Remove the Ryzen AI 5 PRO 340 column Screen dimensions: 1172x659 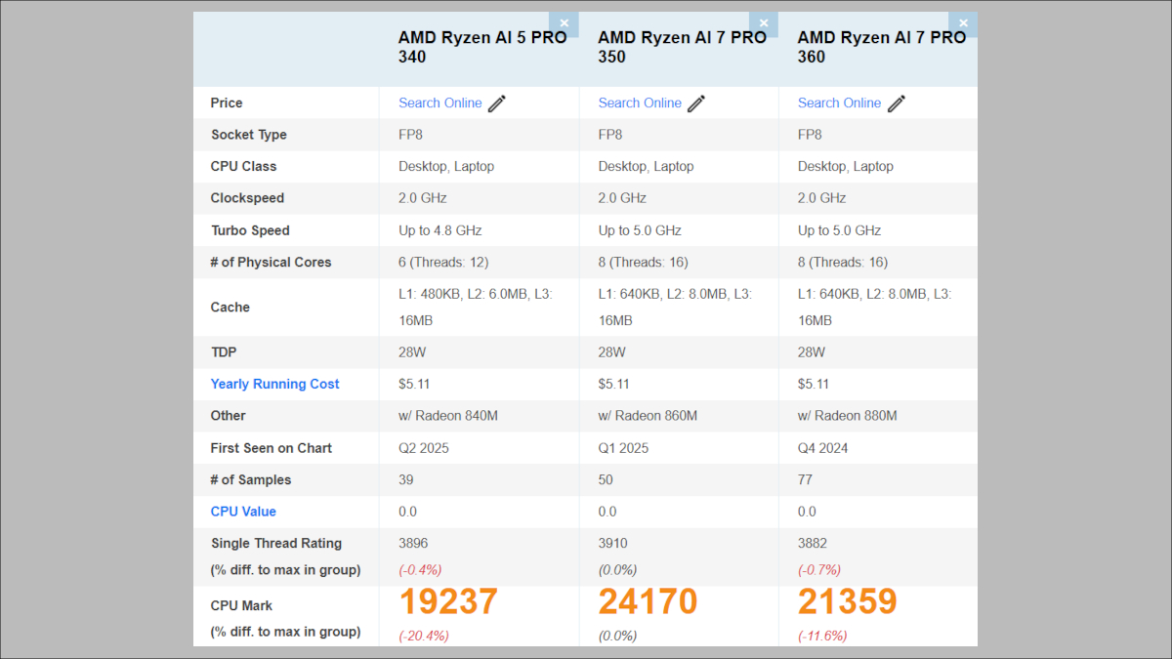[565, 22]
